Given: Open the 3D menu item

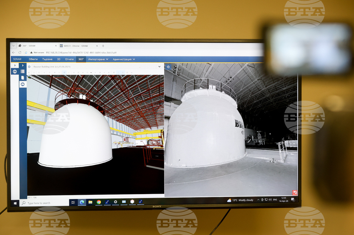Looking at the screenshot, I should (x=59, y=59).
